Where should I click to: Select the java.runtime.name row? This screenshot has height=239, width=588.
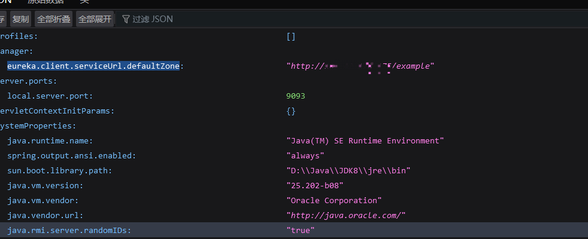click(x=50, y=140)
